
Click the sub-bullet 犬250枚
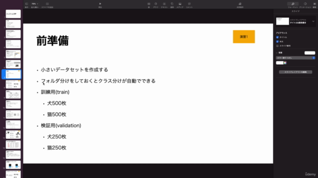click(x=57, y=137)
